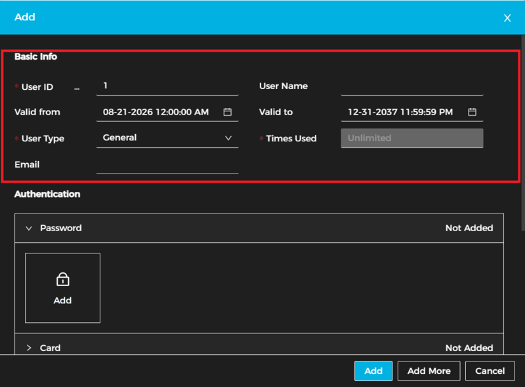
Task: Click the Card Not Added status
Action: pos(469,348)
